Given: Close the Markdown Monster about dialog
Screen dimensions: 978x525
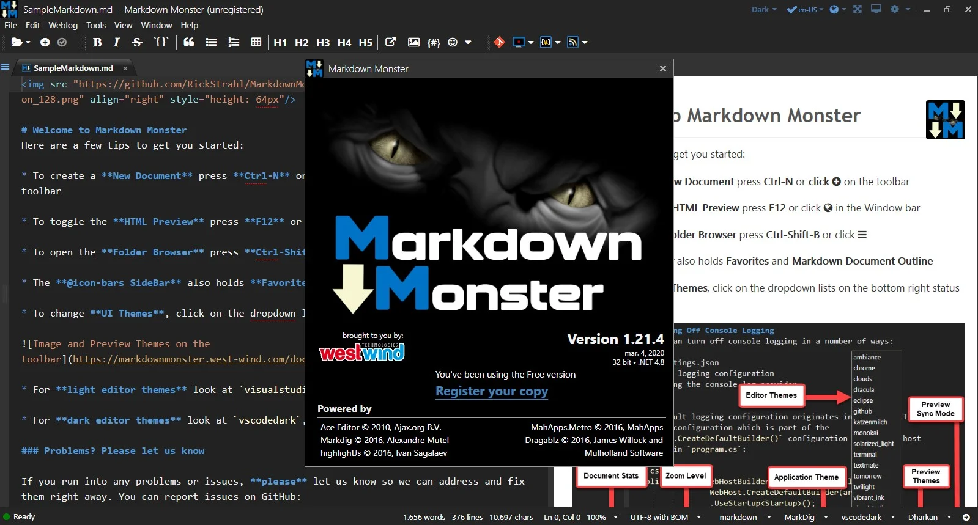Looking at the screenshot, I should tap(662, 68).
